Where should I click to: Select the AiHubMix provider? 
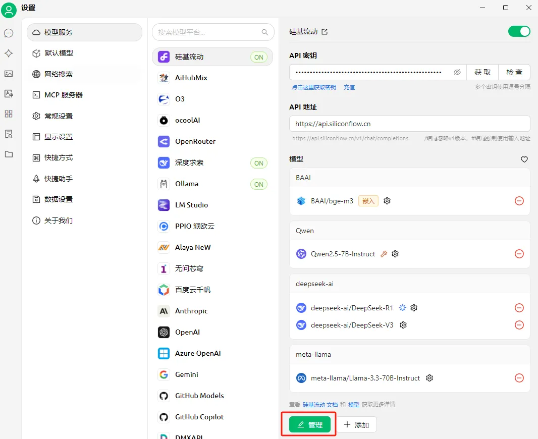tap(212, 78)
